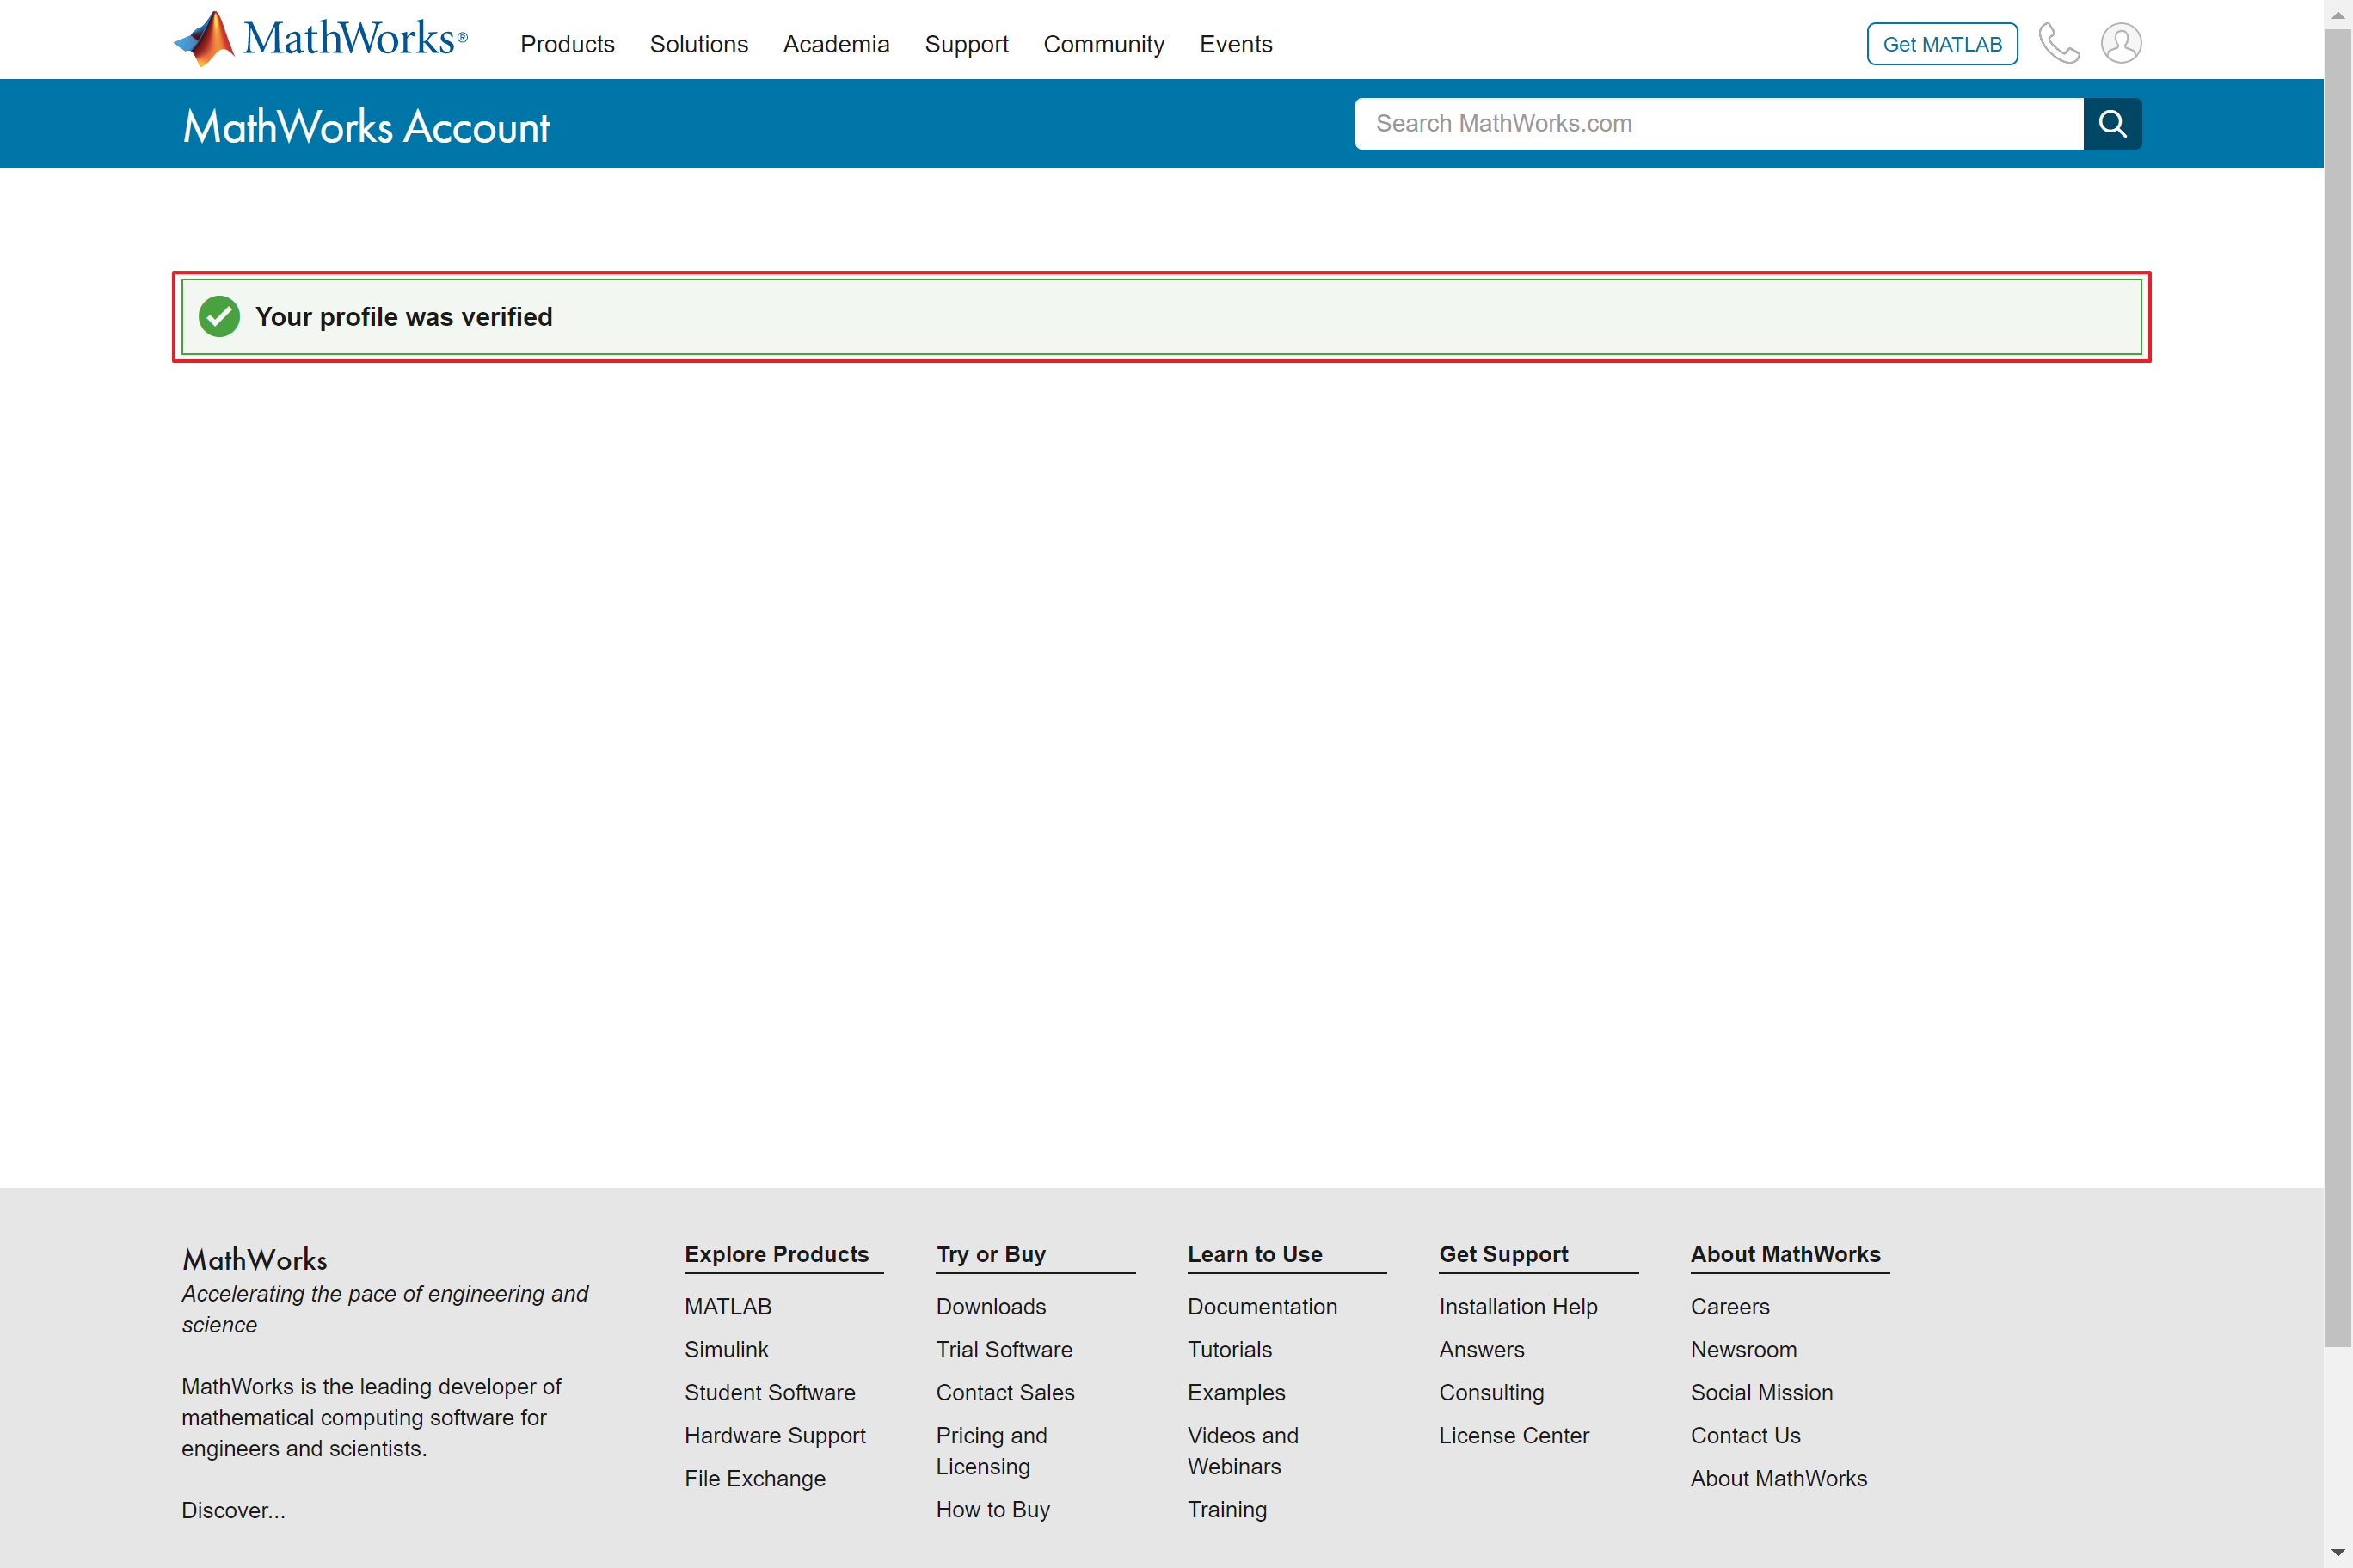Open the Training footer link
The height and width of the screenshot is (1568, 2353).
coord(1226,1509)
